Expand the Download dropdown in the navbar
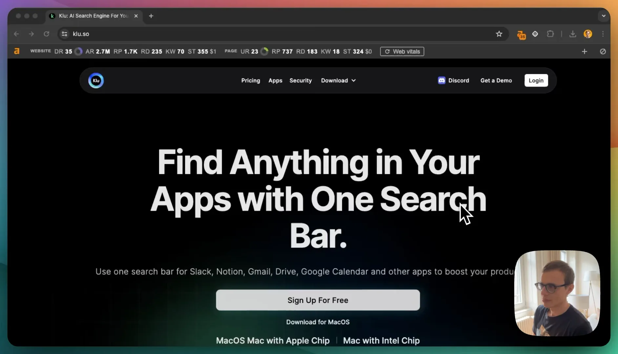 [338, 81]
